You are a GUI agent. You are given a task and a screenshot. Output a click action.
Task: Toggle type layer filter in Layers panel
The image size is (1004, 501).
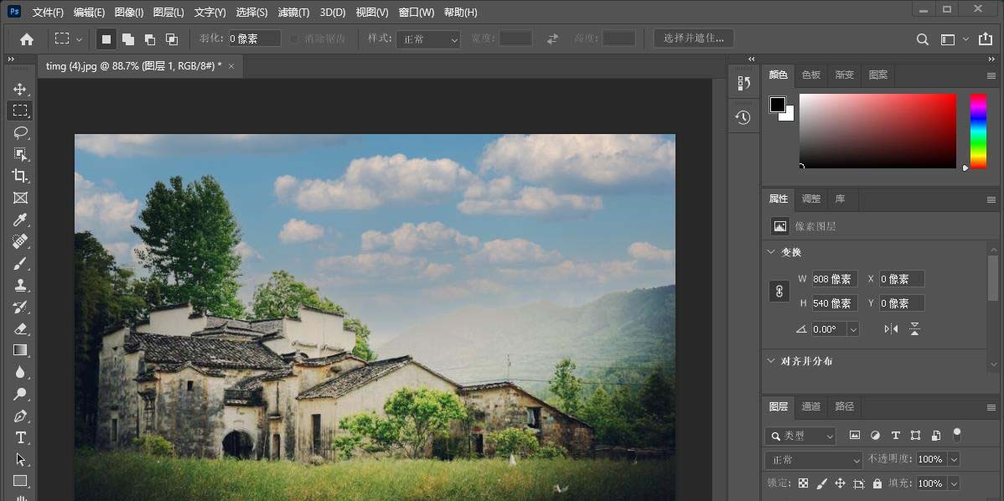click(x=895, y=435)
